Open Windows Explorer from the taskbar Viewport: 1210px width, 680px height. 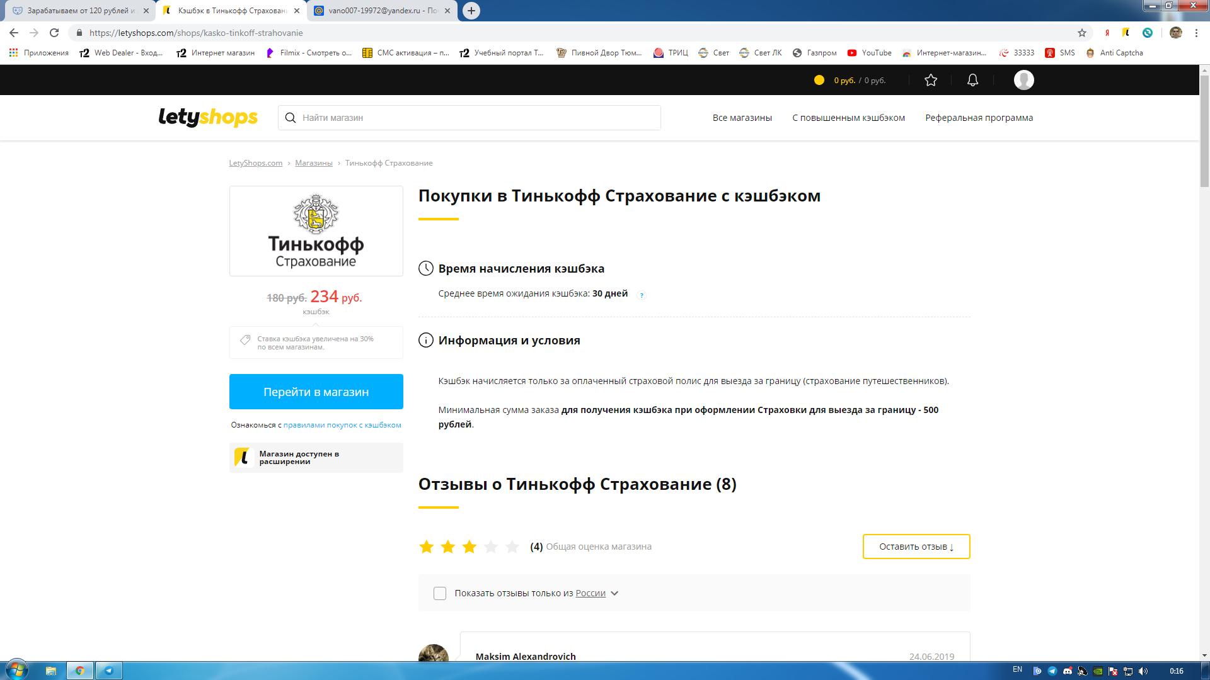click(x=51, y=671)
